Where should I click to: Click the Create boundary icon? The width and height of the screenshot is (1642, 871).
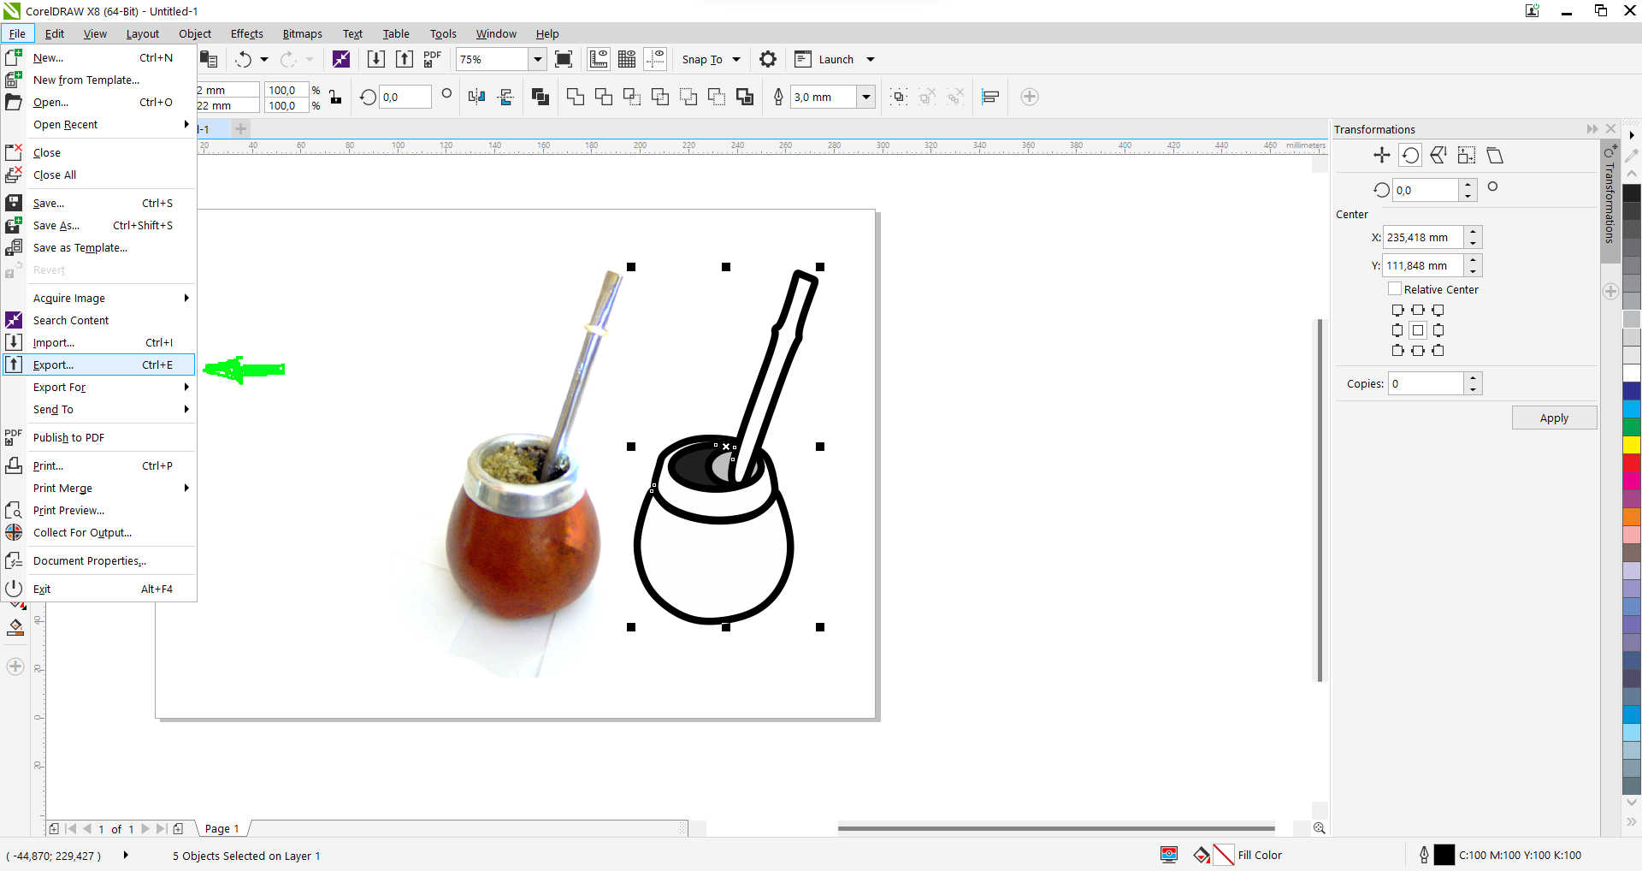[x=745, y=97]
